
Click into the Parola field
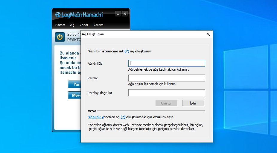pos(167,78)
